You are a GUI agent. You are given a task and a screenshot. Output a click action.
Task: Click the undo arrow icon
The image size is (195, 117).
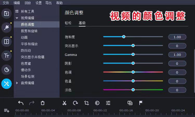tap(21, 103)
